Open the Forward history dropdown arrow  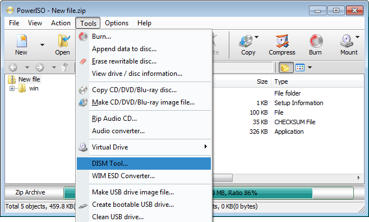point(54,67)
